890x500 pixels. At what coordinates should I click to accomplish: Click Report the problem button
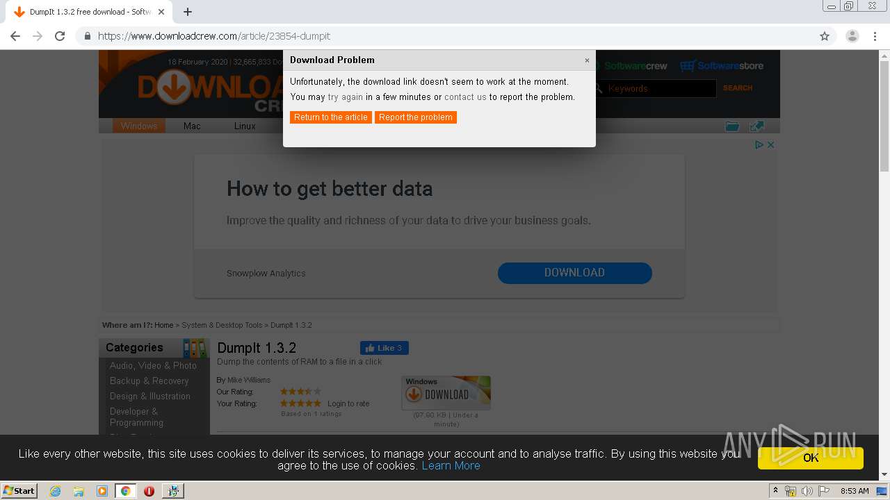(416, 117)
